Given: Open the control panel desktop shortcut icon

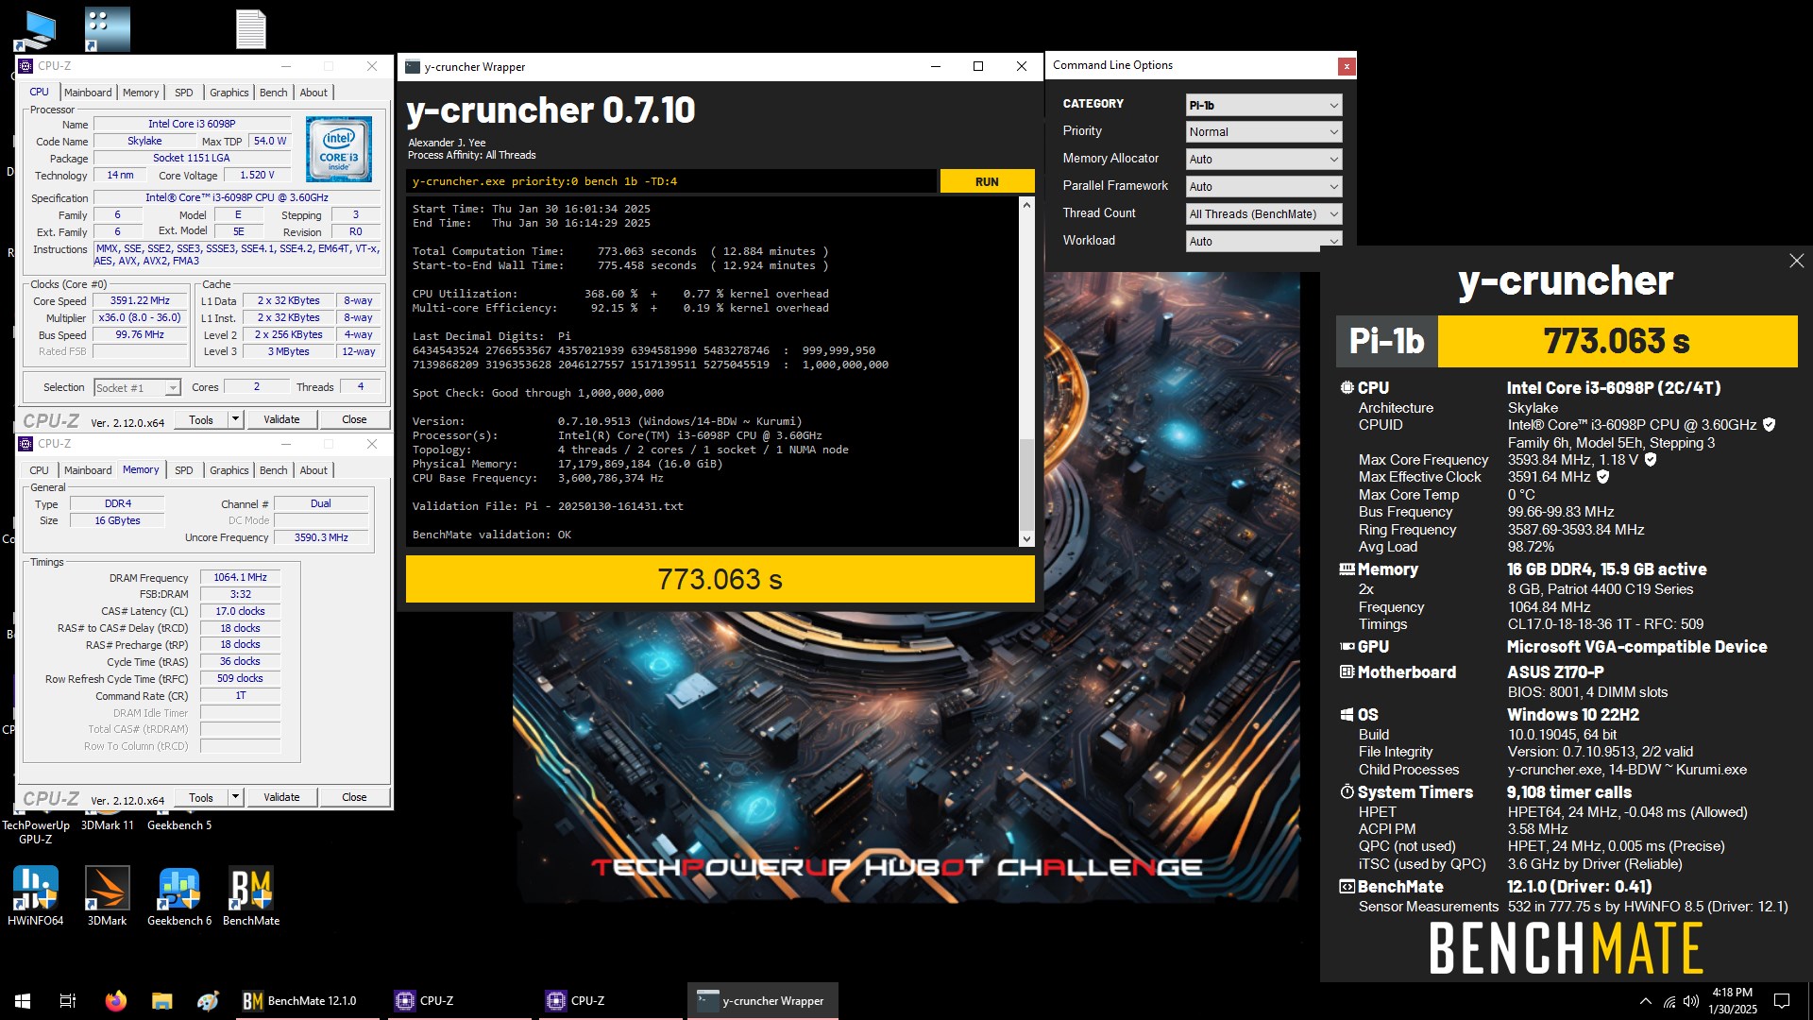Looking at the screenshot, I should coord(107,30).
